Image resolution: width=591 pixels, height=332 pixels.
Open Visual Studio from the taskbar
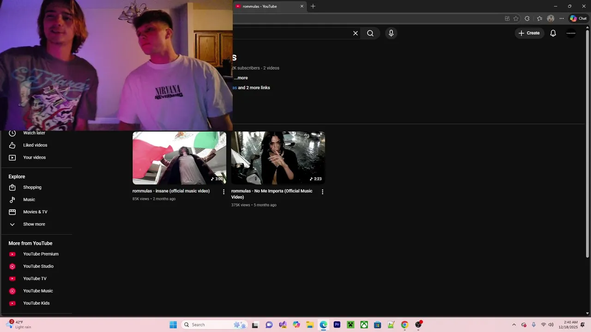coord(283,325)
